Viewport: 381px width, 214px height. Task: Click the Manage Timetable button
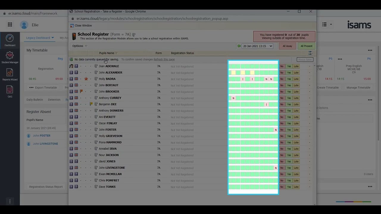pos(358,88)
